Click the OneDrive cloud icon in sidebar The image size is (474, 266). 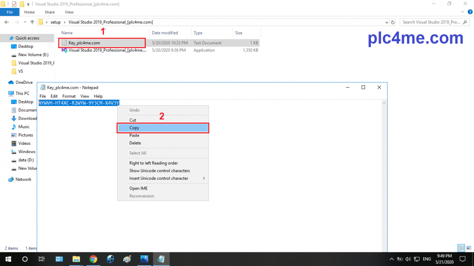[x=11, y=82]
